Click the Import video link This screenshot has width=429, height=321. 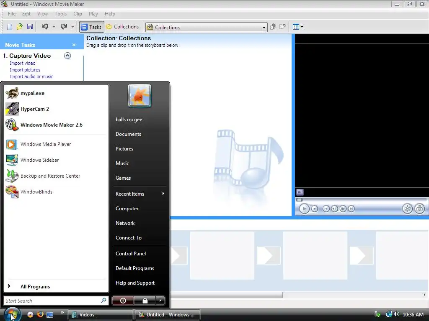click(23, 63)
